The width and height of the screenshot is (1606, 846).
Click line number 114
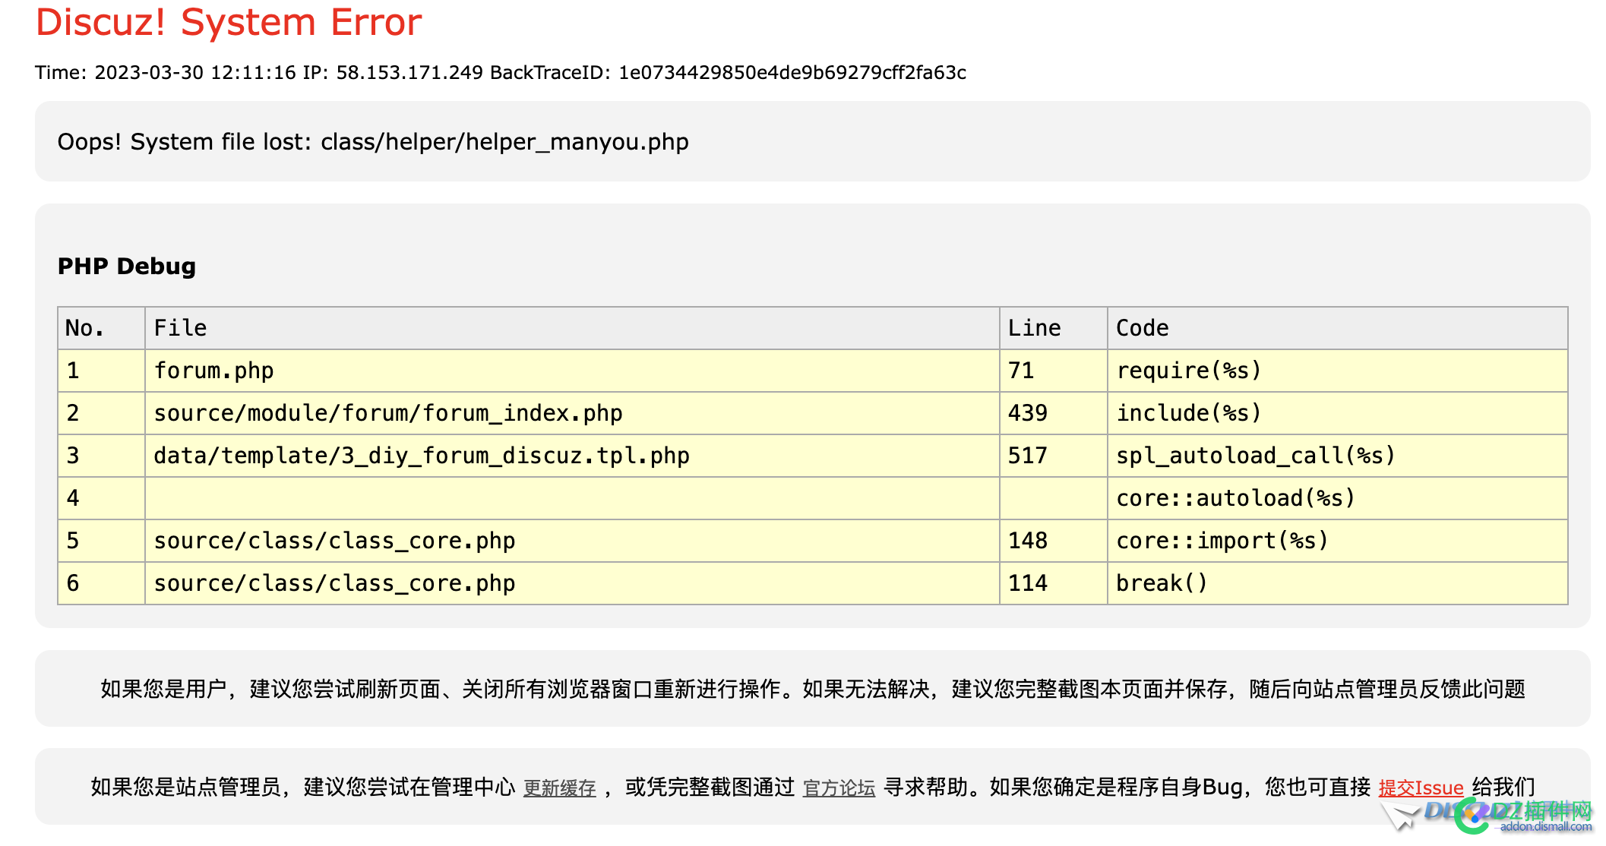[1053, 583]
